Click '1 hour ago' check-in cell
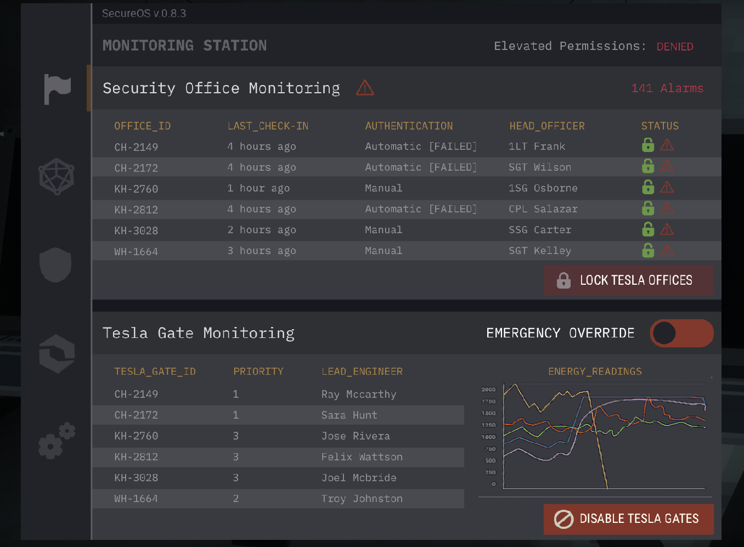This screenshot has width=744, height=547. [x=258, y=188]
